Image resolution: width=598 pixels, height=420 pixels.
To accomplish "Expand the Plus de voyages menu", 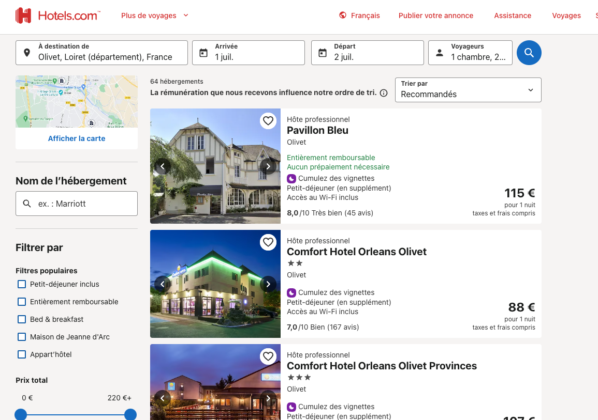I will pos(154,15).
